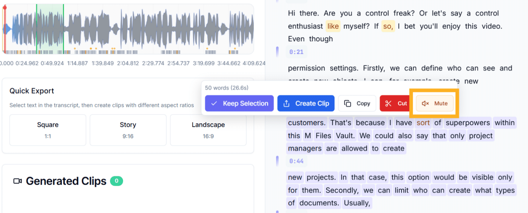This screenshot has width=528, height=213.
Task: Click the orange word "sort" in transcript
Action: 423,123
